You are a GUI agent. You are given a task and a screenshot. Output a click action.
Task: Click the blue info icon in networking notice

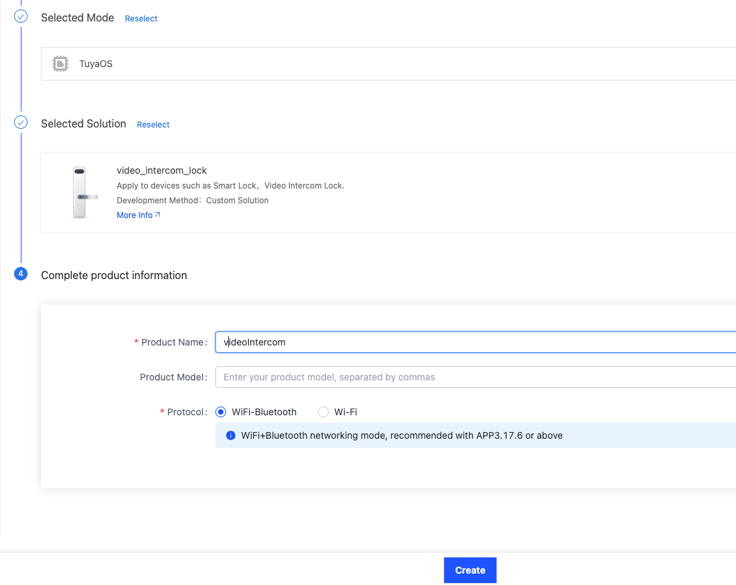(231, 435)
